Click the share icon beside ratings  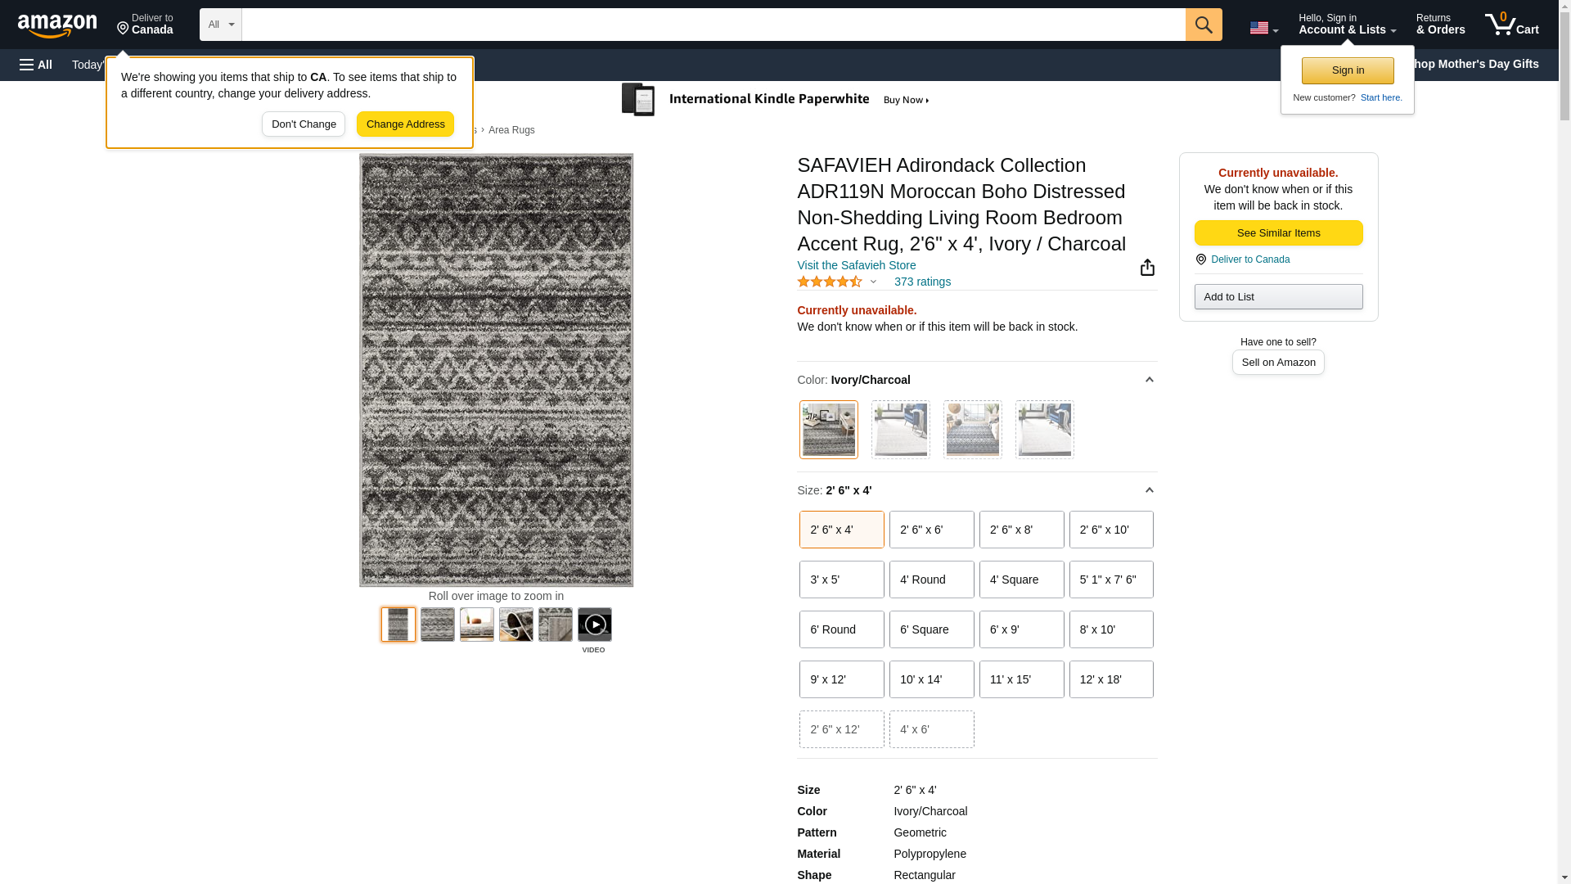[x=1147, y=268]
